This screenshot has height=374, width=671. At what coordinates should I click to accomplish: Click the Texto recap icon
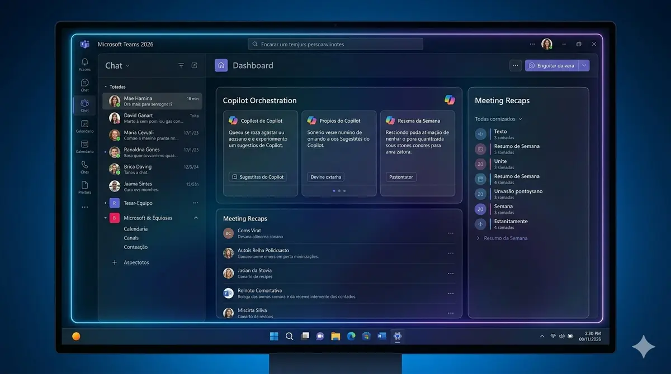tap(481, 134)
